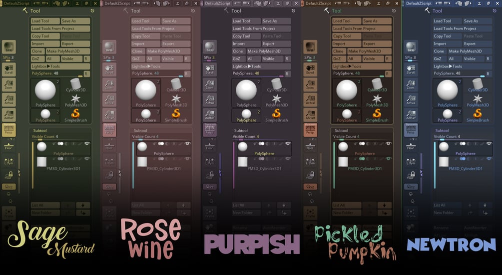Toggle Persp perspective in Sage Mustard panel
502x275 pixels.
tap(8, 130)
